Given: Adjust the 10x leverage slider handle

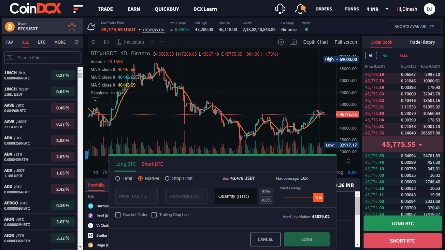Looking at the screenshot, I should [318, 198].
